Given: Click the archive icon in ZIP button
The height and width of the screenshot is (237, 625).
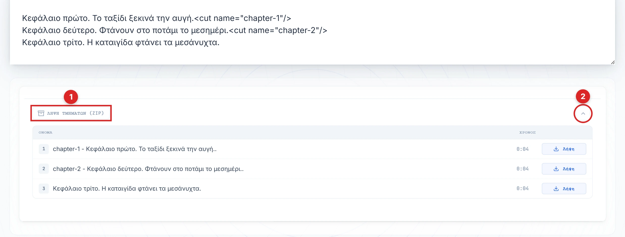Looking at the screenshot, I should (x=41, y=113).
